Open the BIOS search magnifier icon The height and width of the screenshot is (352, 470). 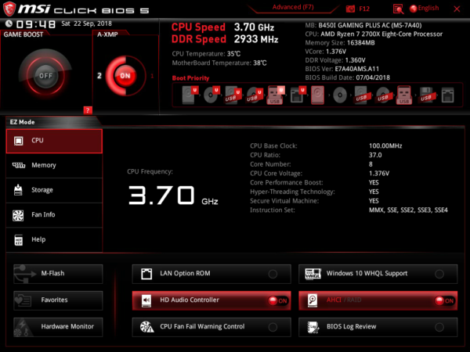click(398, 9)
